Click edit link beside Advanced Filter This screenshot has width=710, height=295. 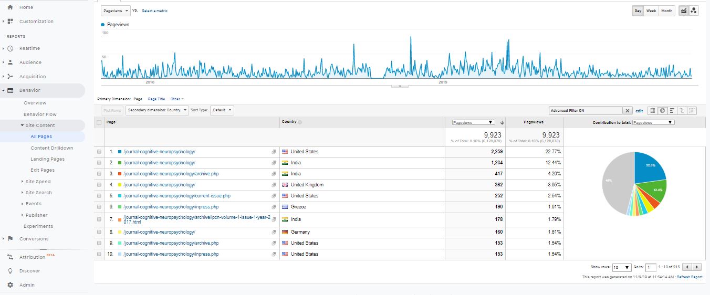coord(639,111)
